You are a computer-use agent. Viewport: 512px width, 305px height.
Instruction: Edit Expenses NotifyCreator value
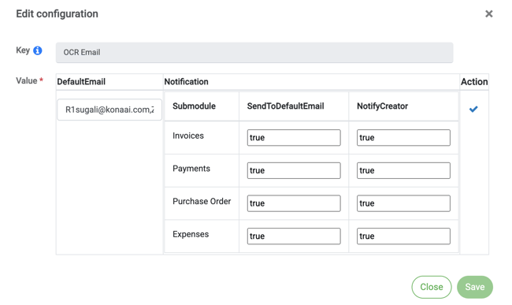click(x=403, y=236)
